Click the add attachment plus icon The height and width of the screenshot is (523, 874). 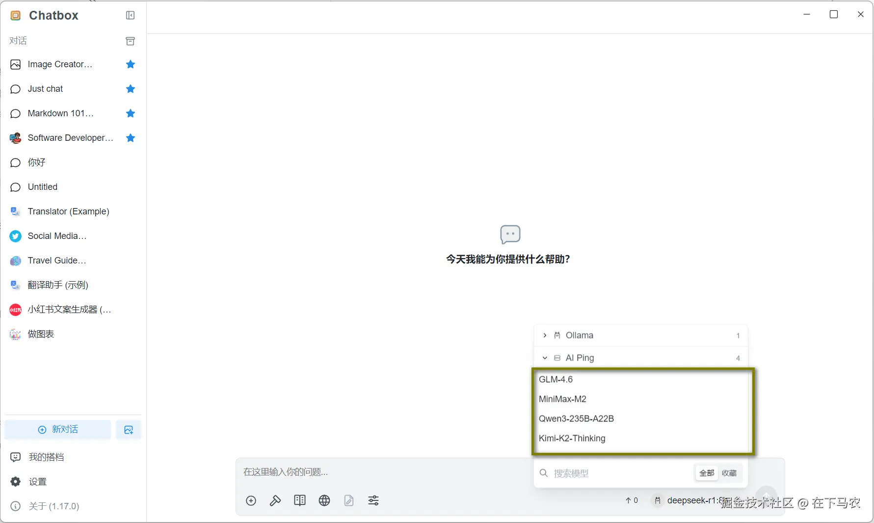[x=251, y=500]
